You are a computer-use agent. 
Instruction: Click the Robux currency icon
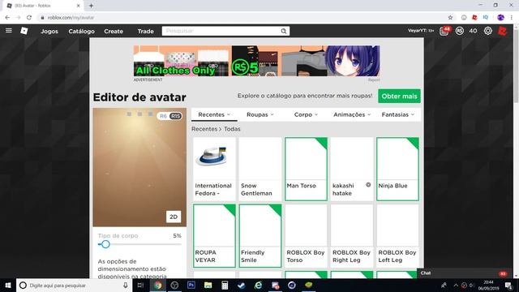coord(460,31)
